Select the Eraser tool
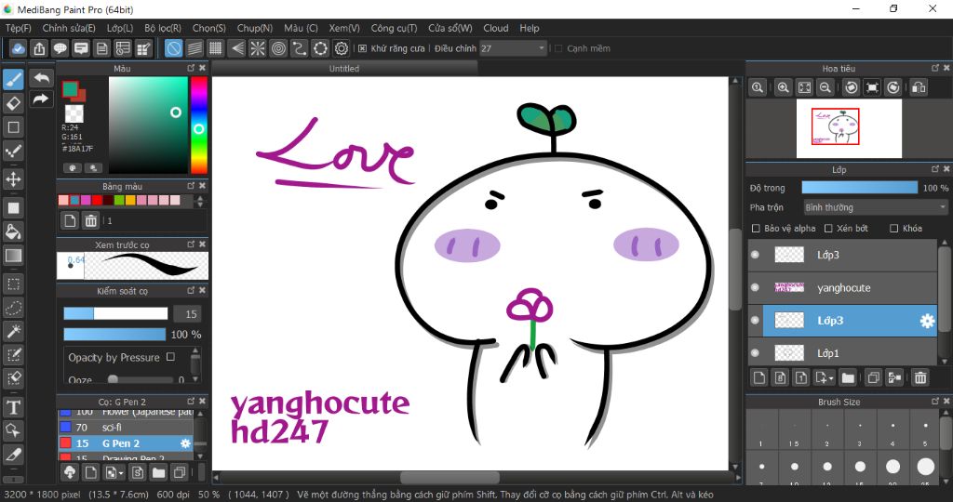The image size is (953, 502). pyautogui.click(x=13, y=103)
